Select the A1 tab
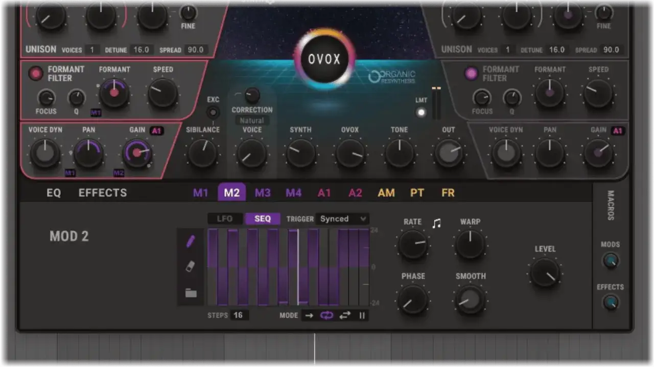The image size is (654, 367). click(x=324, y=193)
